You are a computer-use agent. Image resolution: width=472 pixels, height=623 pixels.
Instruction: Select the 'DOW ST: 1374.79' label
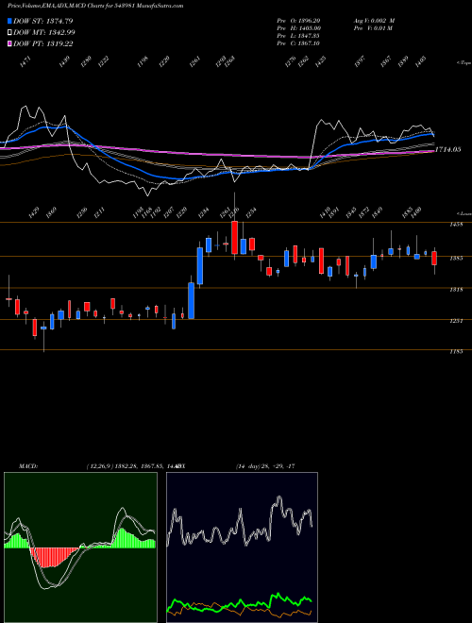pyautogui.click(x=42, y=21)
